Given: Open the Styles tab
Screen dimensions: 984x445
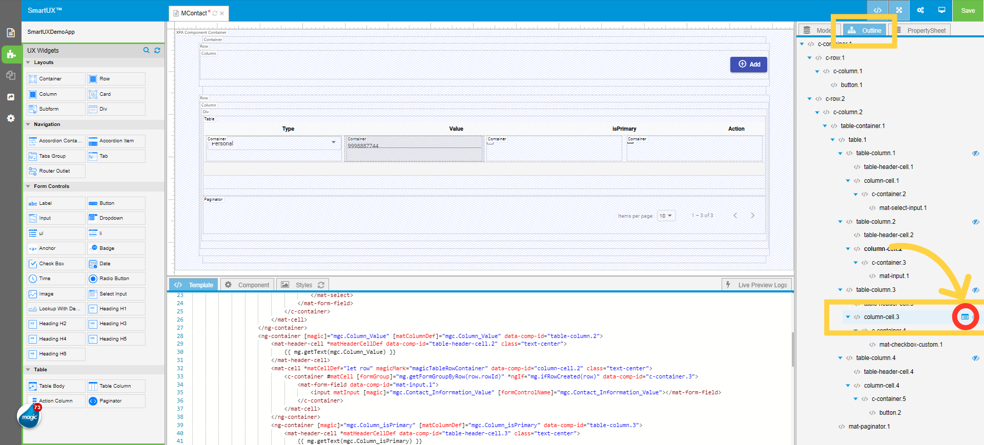Looking at the screenshot, I should click(303, 285).
